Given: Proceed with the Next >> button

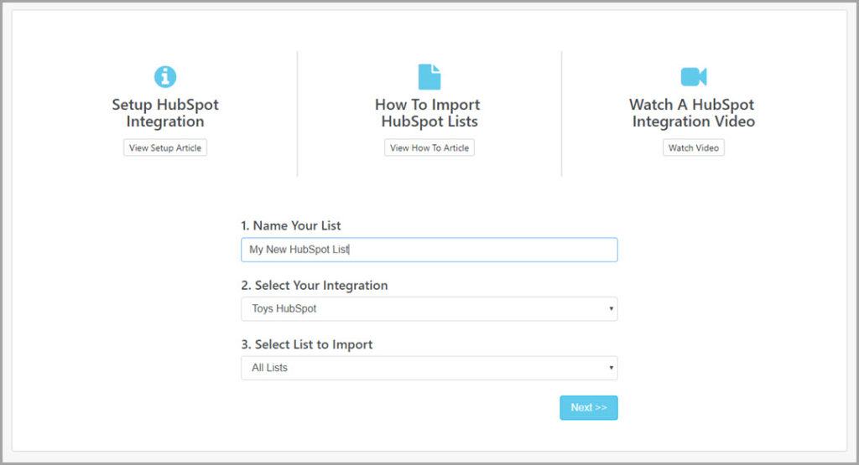Looking at the screenshot, I should tap(588, 407).
